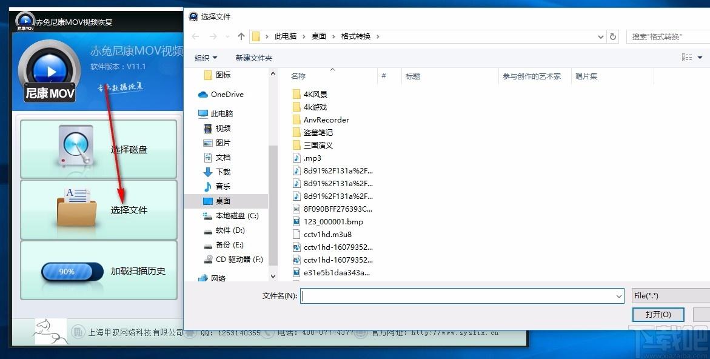Viewport: 710px width, 359px height.
Task: Select the 三国演义 folder
Action: [313, 145]
